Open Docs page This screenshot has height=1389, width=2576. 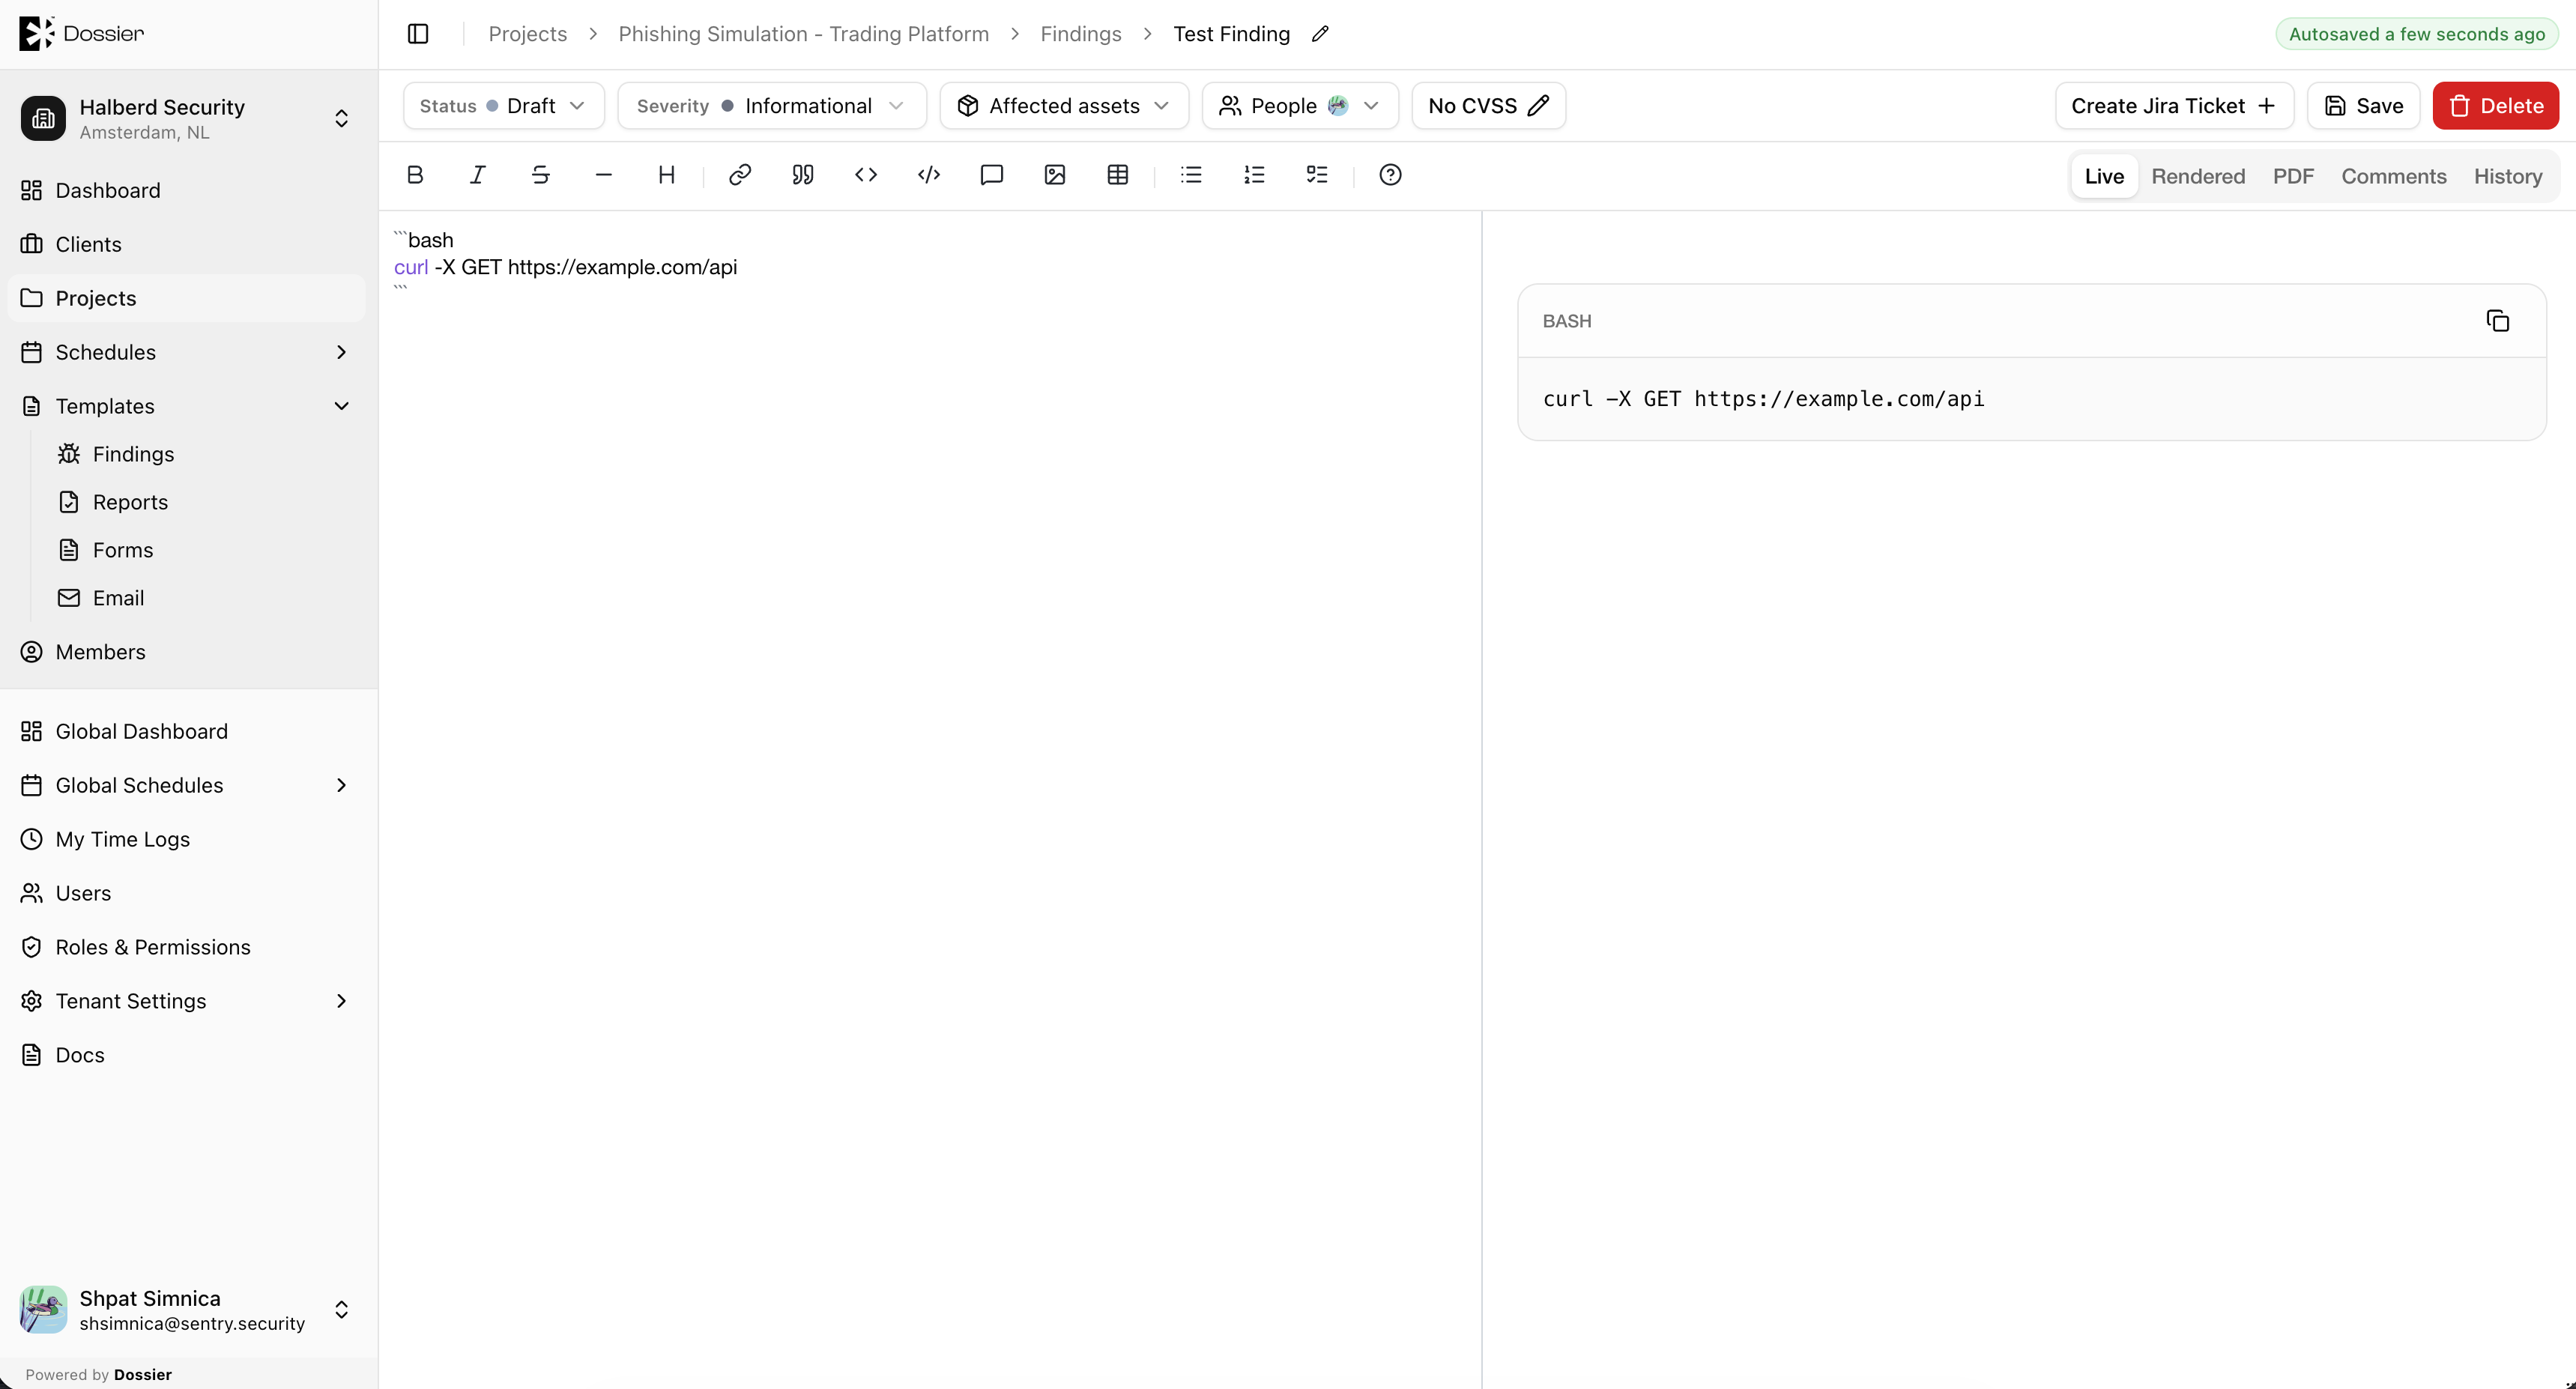tap(186, 1055)
